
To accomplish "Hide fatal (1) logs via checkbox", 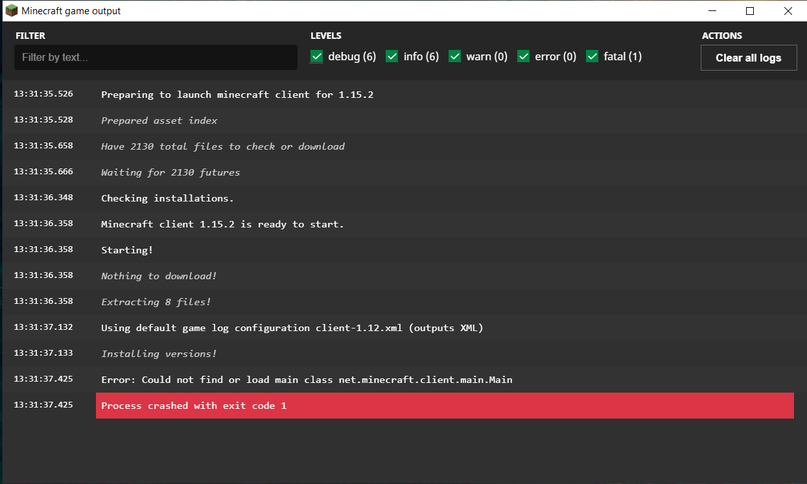I will [x=592, y=56].
